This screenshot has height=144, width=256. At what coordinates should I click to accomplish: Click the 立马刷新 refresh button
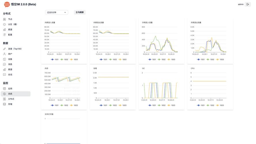point(79,12)
